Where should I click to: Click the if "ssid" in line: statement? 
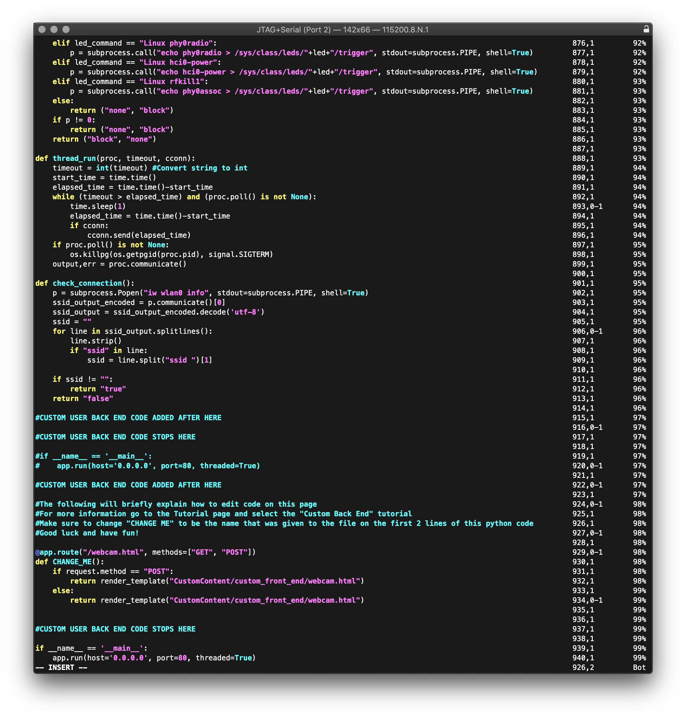click(109, 351)
